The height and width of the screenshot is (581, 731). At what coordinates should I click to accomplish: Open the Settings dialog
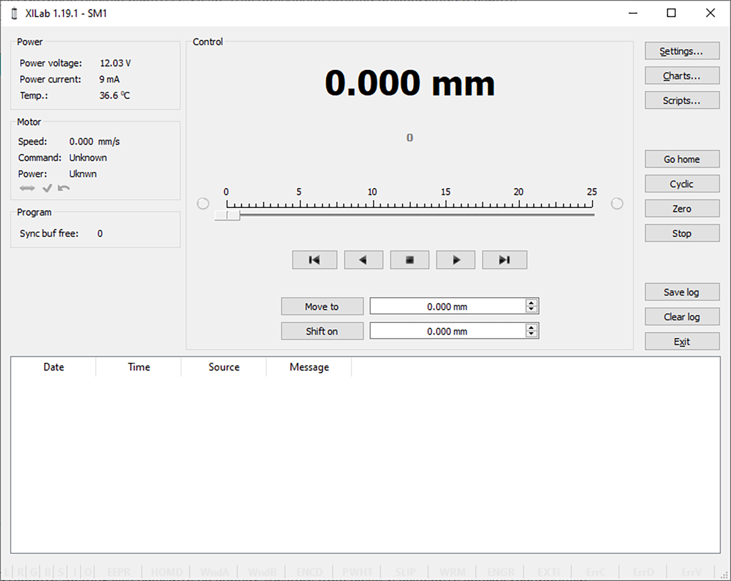pyautogui.click(x=681, y=51)
